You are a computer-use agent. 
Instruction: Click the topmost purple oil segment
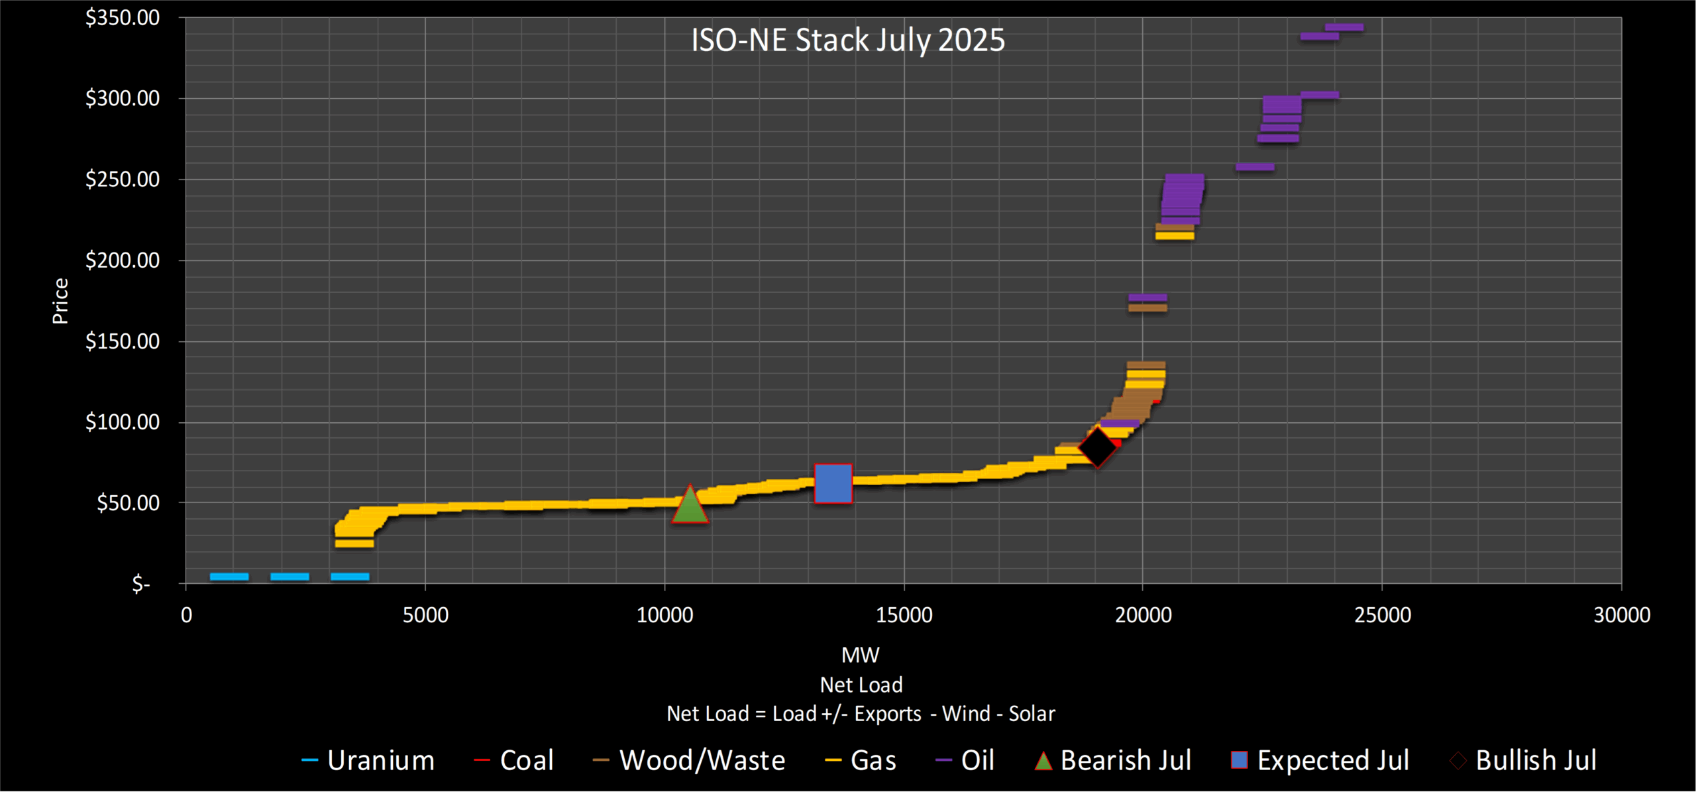tap(1344, 27)
